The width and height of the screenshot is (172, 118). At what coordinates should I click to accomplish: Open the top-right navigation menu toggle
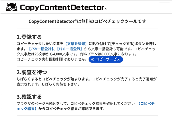(165, 7)
